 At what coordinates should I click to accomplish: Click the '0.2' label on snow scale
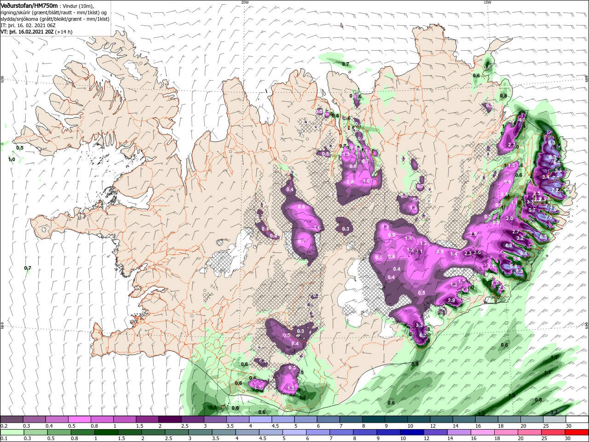(4, 426)
